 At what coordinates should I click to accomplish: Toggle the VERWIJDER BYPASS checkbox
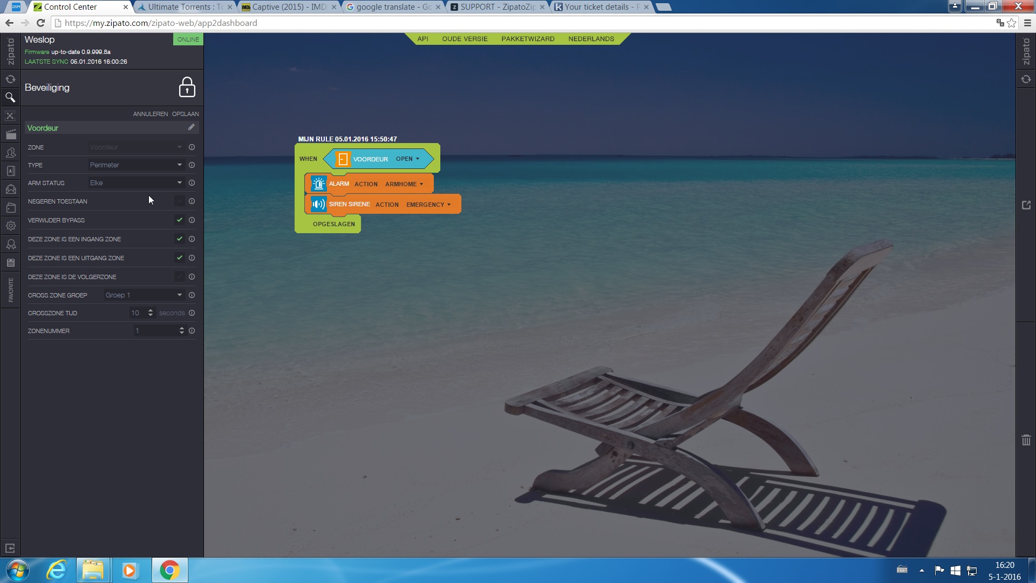[x=179, y=220]
